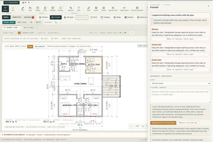Open the elevation 0' 0" dropdown
This screenshot has height=142, width=213.
pos(27,3)
